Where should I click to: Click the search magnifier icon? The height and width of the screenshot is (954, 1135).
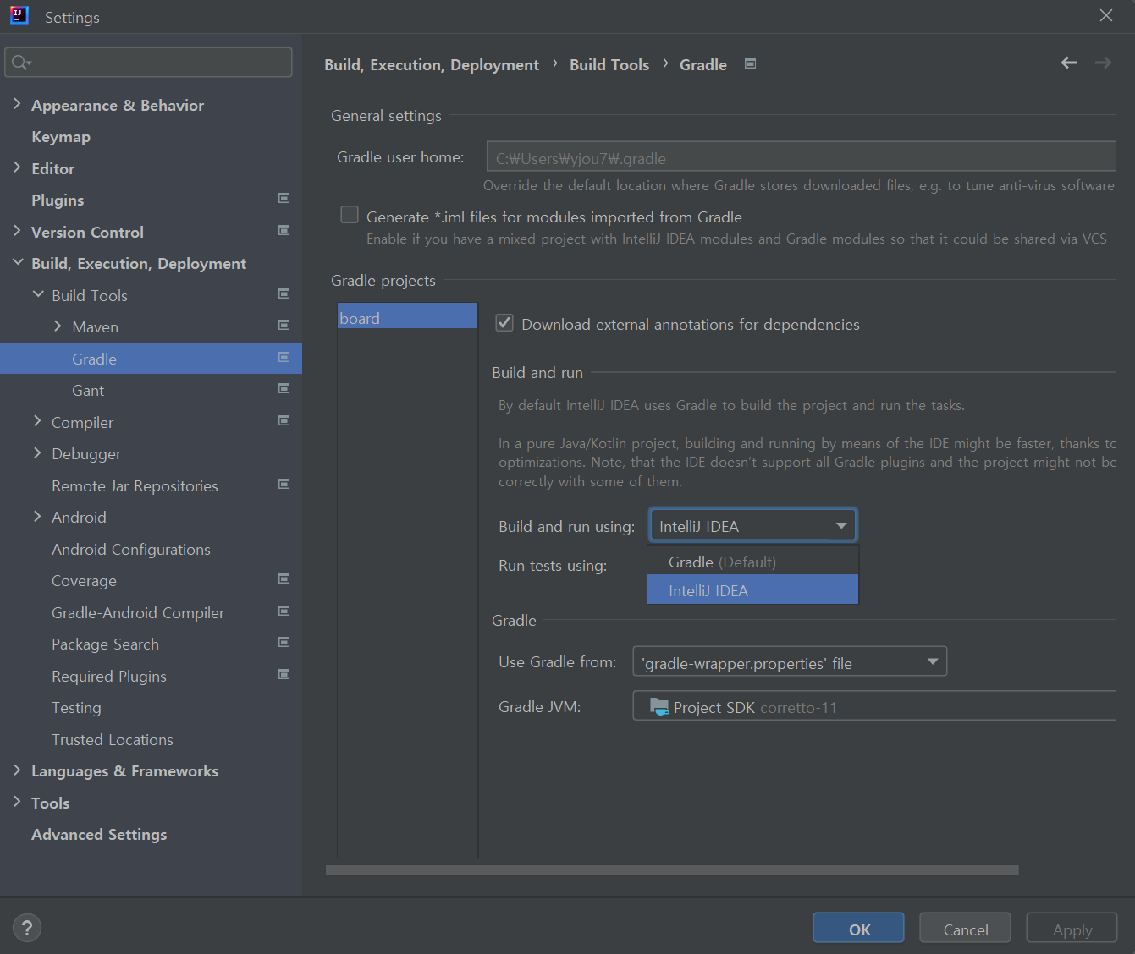pyautogui.click(x=20, y=63)
